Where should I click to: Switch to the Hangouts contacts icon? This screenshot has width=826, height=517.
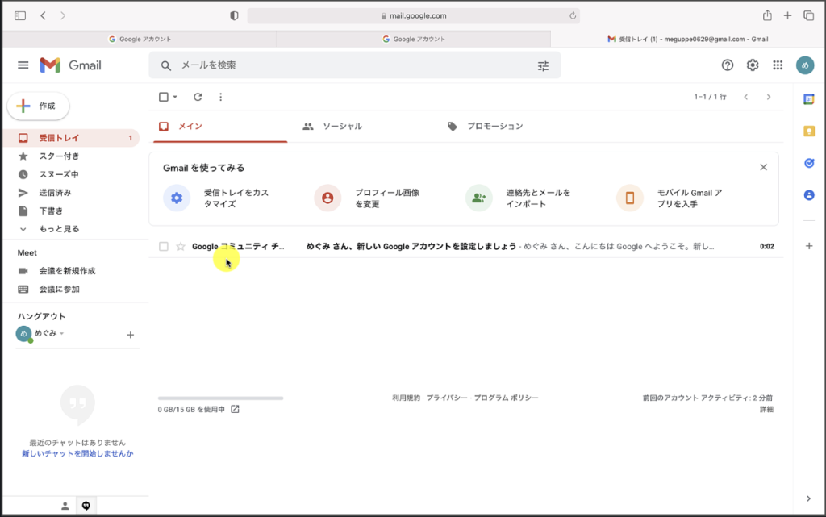65,506
